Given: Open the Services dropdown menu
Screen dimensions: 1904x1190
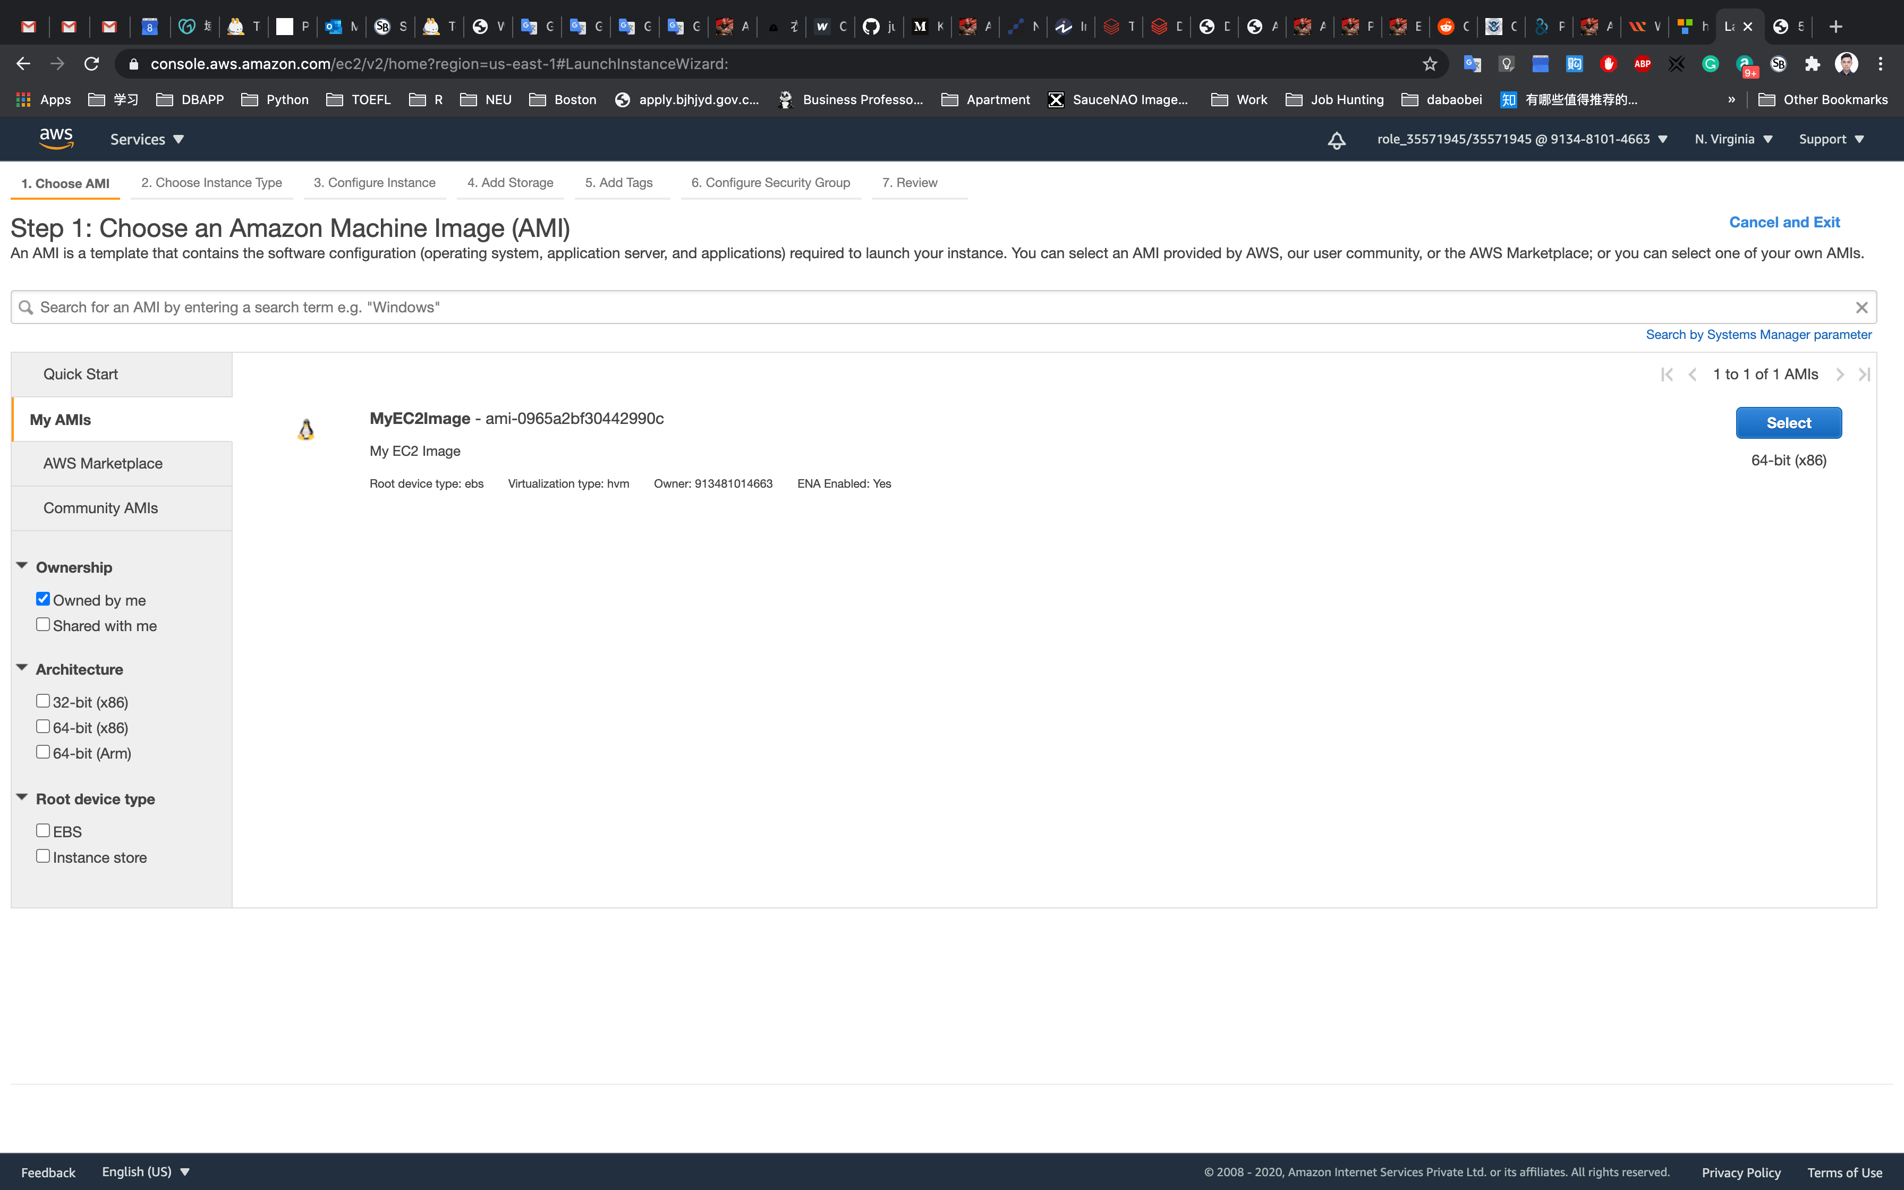Looking at the screenshot, I should pyautogui.click(x=146, y=139).
